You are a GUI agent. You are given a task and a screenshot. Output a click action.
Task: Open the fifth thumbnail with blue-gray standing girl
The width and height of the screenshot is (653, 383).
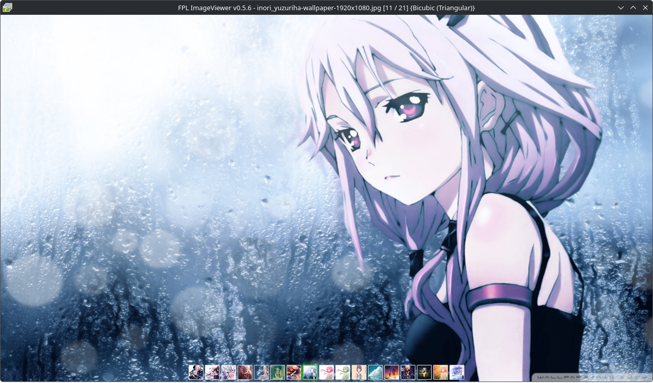(261, 372)
